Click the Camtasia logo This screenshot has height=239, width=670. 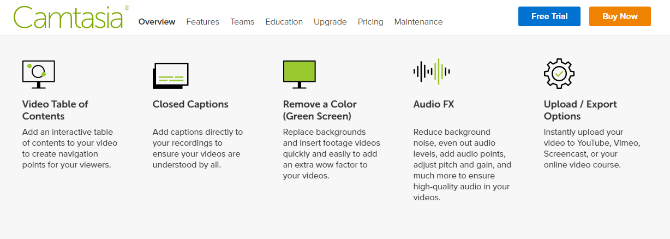(68, 17)
